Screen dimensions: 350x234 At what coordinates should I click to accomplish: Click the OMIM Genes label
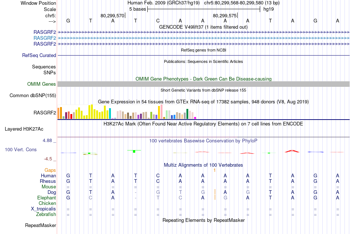[x=41, y=84]
